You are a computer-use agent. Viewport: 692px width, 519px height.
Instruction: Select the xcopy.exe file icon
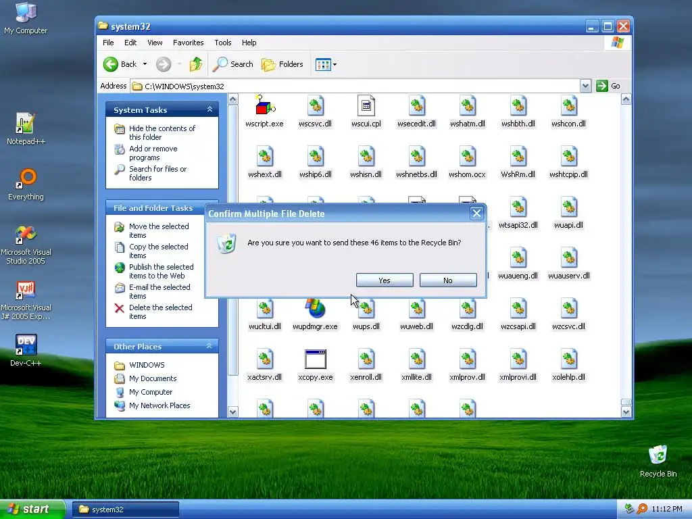[x=315, y=360]
